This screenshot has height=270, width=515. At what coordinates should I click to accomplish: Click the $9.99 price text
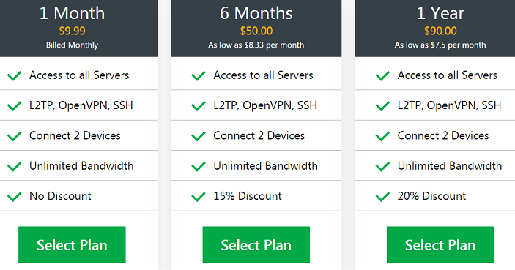pos(72,31)
